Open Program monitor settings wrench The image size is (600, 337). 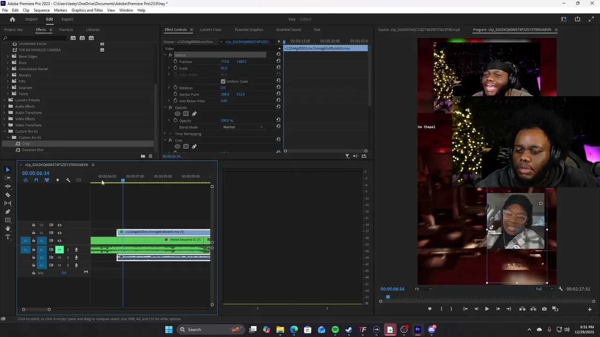[561, 289]
